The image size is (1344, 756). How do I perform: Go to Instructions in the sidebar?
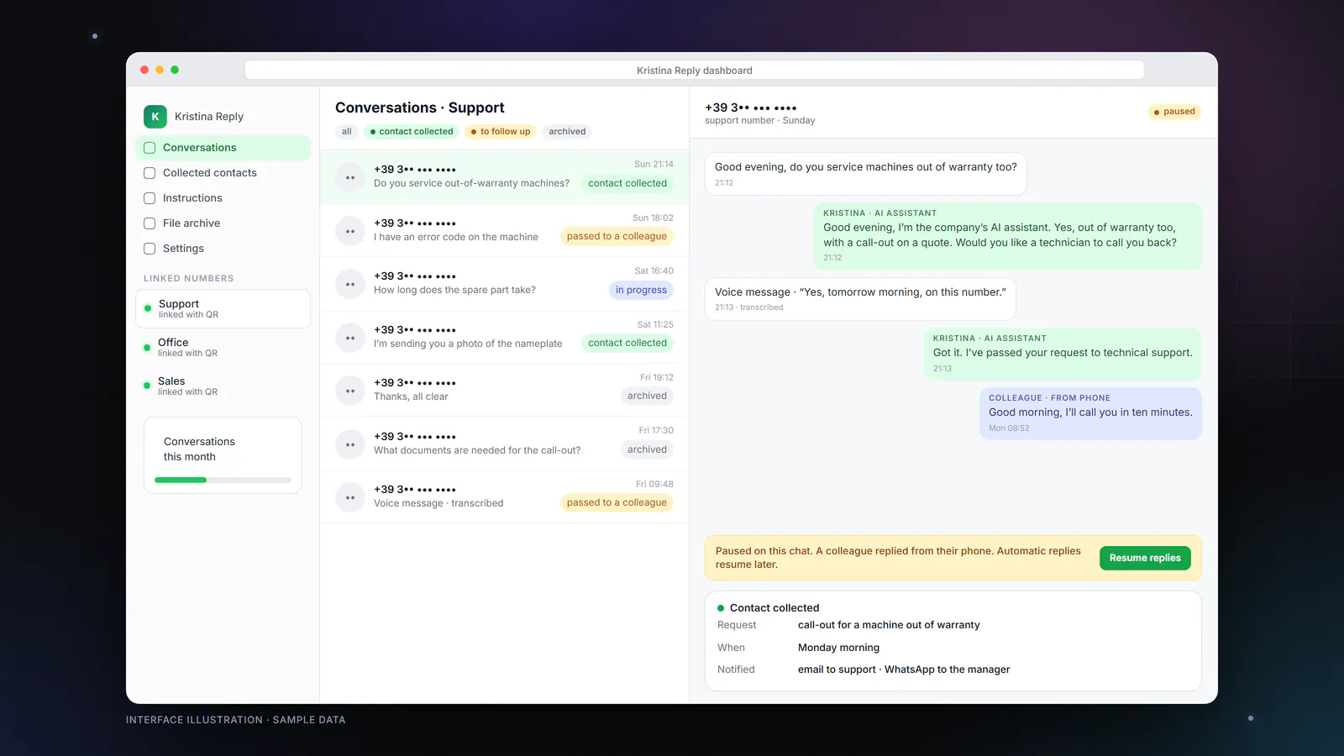223,198
